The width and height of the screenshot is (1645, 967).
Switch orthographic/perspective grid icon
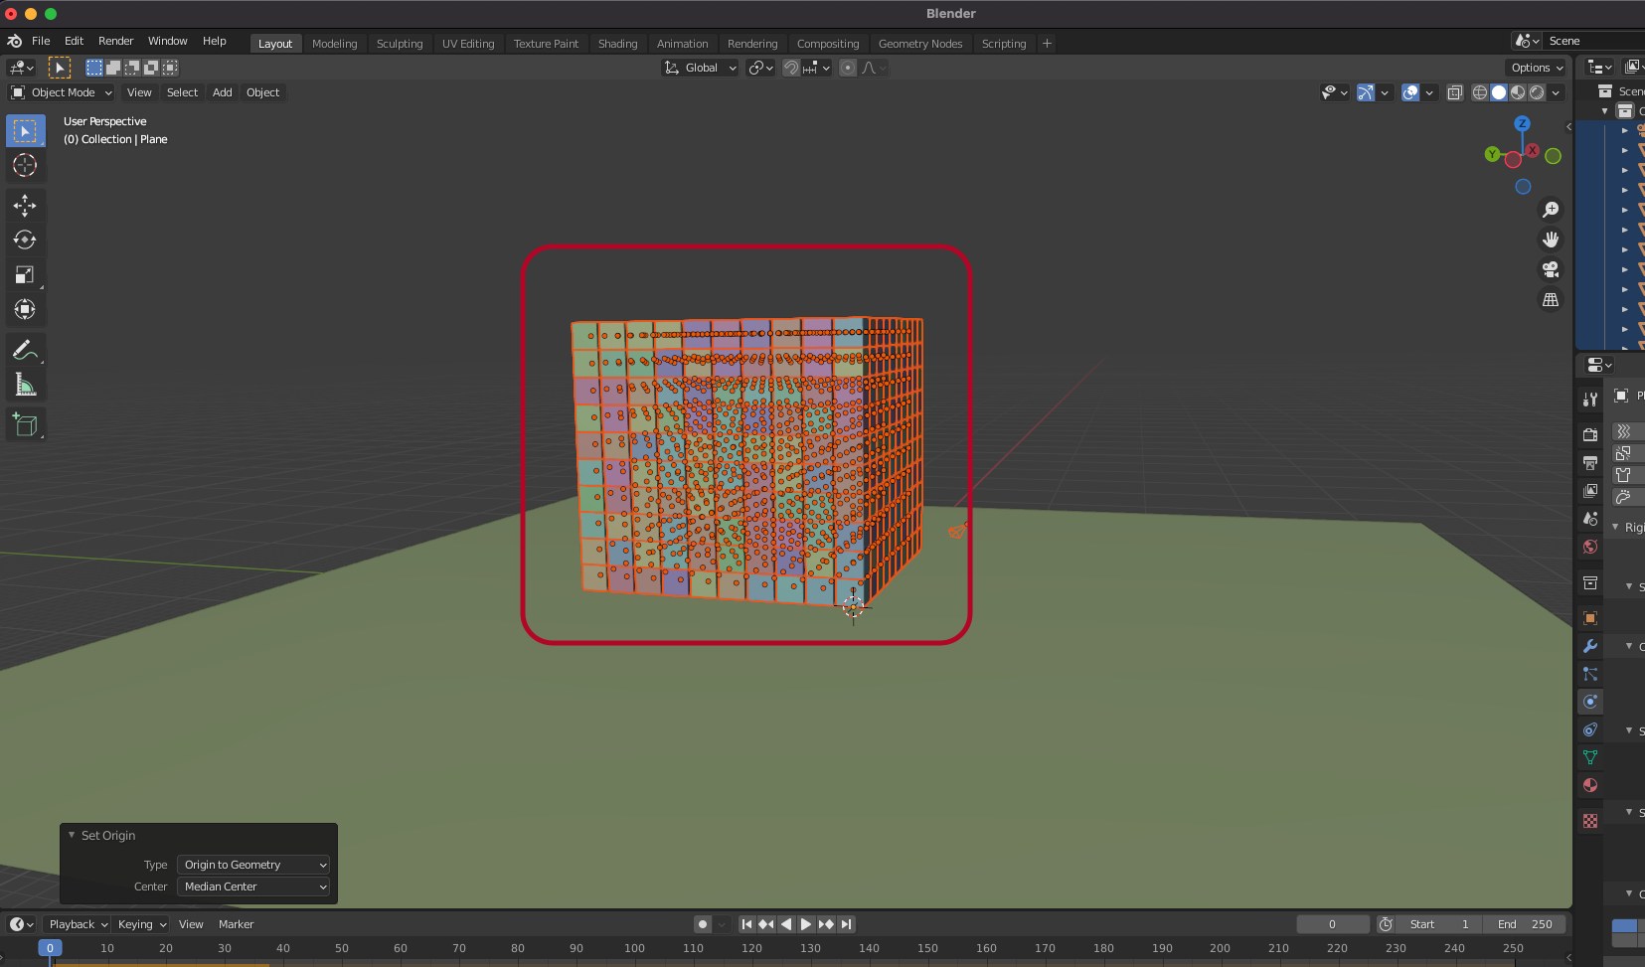(x=1550, y=299)
